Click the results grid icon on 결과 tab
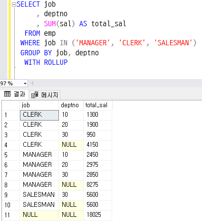The height and width of the screenshot is (223, 202). (7, 94)
